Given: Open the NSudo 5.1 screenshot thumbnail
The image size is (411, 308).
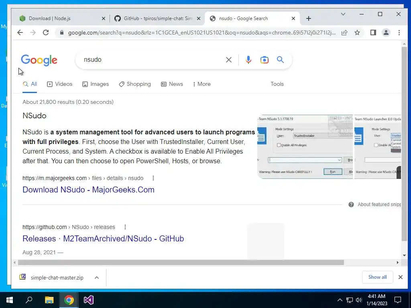Looking at the screenshot, I should click(x=305, y=147).
